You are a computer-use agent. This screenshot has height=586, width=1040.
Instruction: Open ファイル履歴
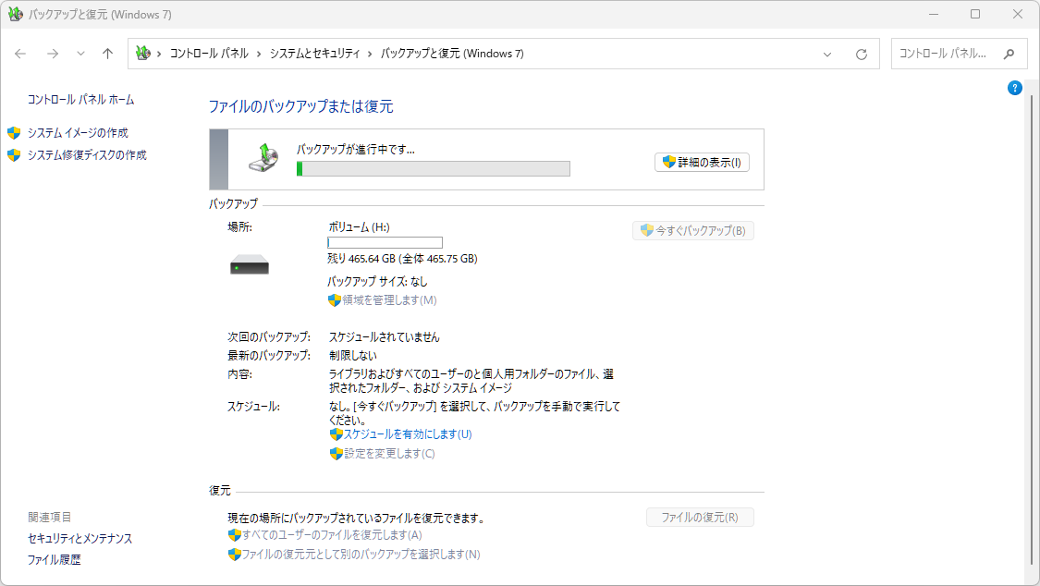[x=54, y=559]
